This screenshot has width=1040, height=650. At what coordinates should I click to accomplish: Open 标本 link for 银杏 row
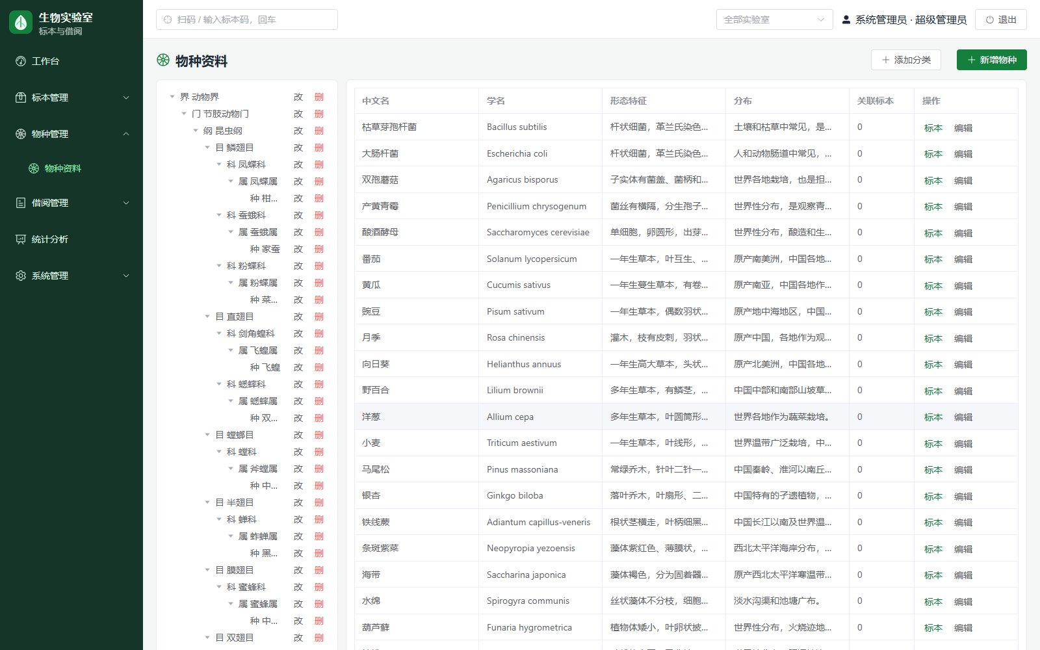coord(933,496)
